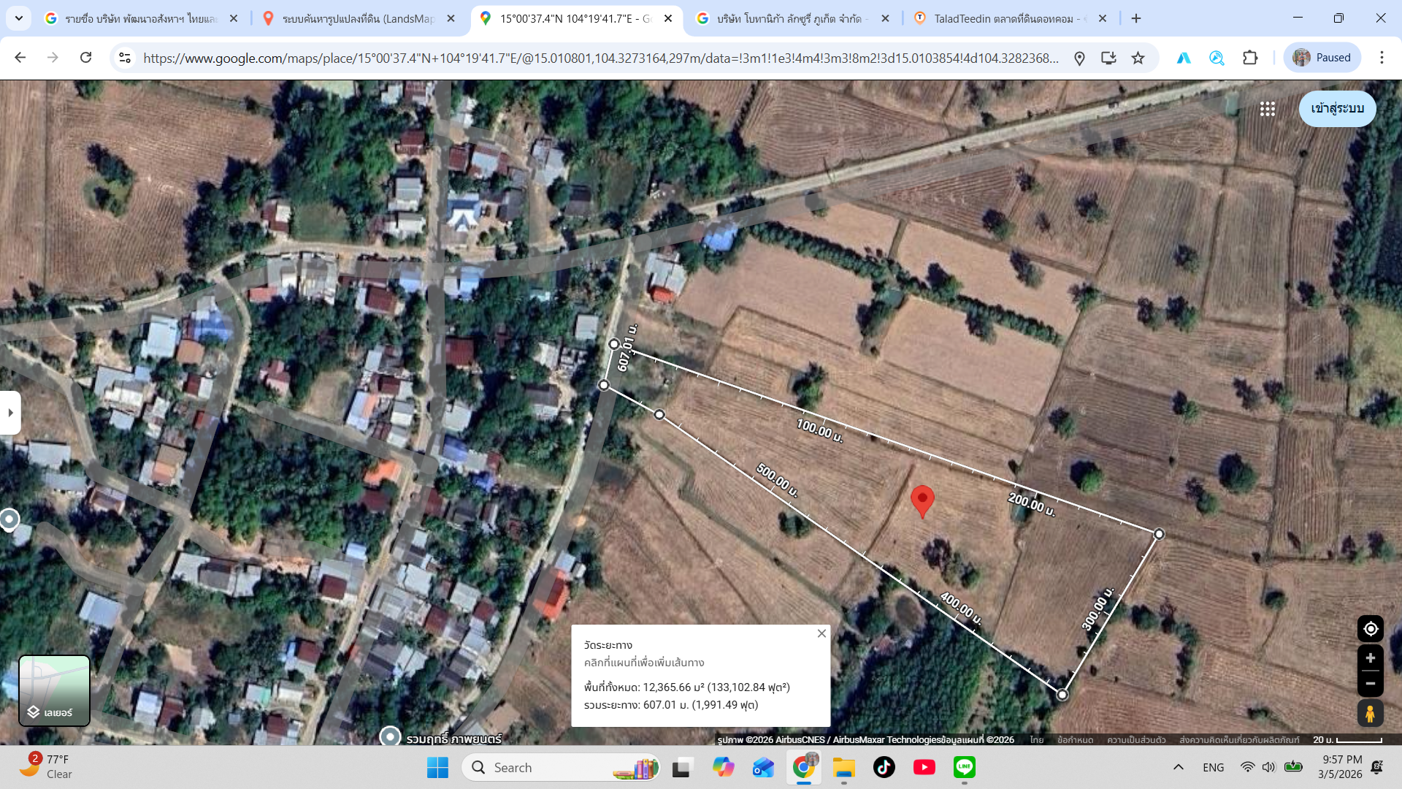This screenshot has width=1402, height=789.
Task: Reload the Google Maps page
Action: pyautogui.click(x=85, y=58)
